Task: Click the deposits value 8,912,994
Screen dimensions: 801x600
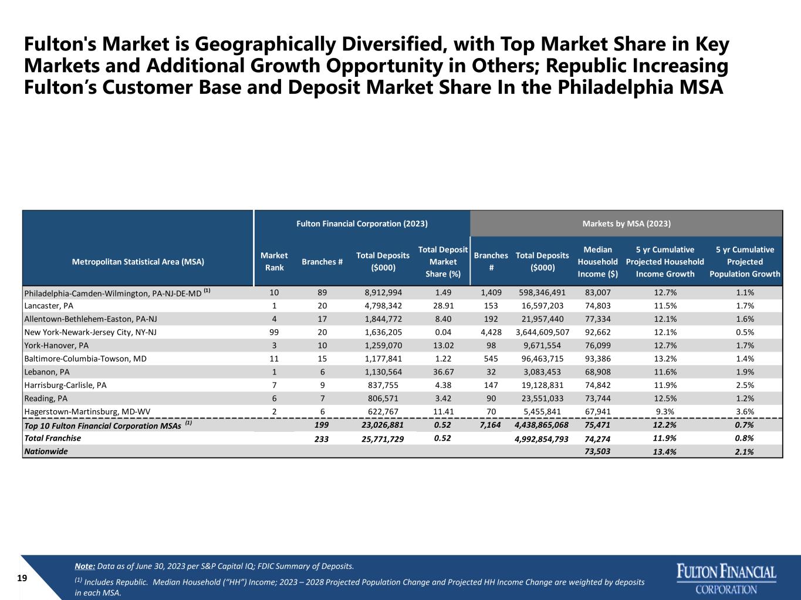Action: [x=383, y=292]
